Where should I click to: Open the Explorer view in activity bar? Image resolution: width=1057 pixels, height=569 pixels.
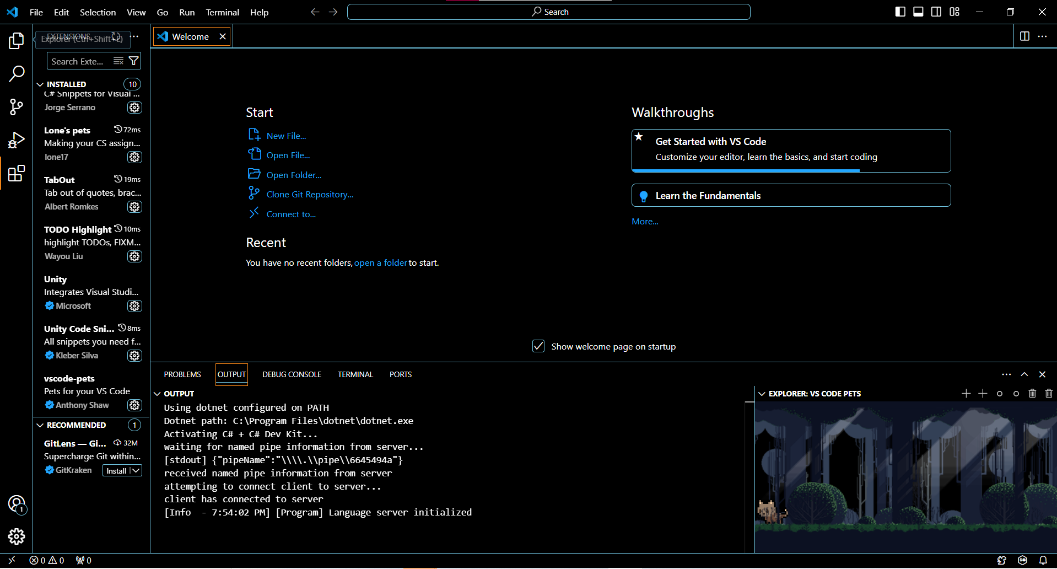click(17, 40)
